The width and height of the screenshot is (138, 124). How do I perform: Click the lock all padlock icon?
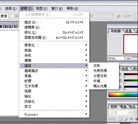click(137, 119)
